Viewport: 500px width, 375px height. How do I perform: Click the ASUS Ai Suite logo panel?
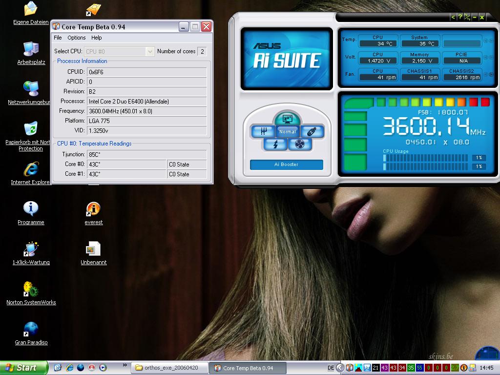[x=287, y=59]
